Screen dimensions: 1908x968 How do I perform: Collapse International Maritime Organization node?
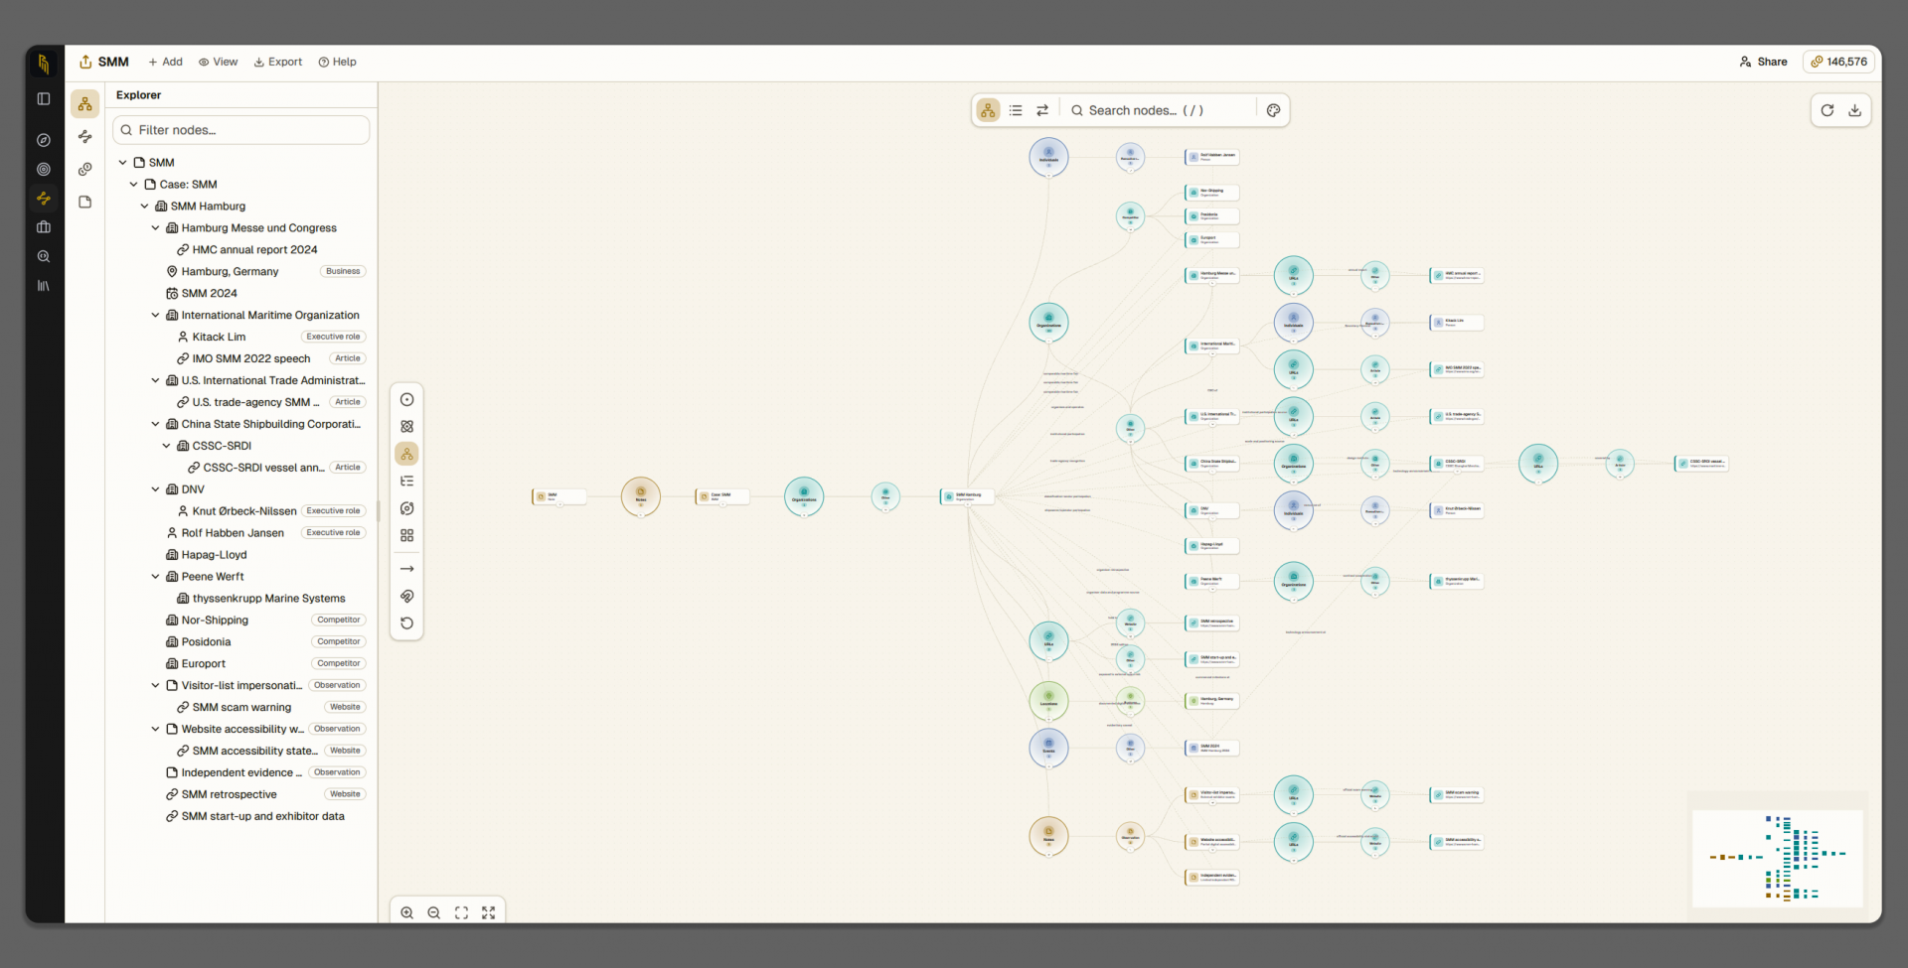[156, 316]
